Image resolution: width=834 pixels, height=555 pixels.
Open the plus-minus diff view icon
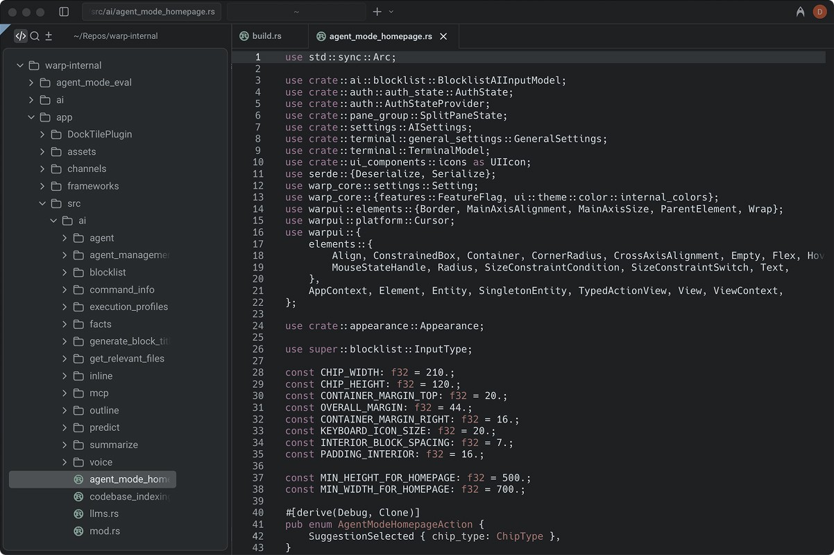tap(49, 36)
